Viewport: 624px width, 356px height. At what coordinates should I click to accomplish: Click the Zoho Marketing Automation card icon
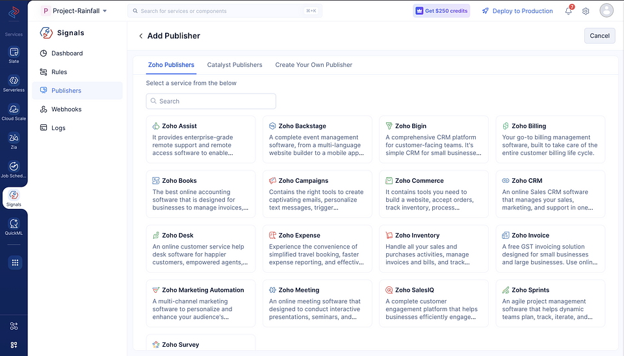[x=156, y=290]
